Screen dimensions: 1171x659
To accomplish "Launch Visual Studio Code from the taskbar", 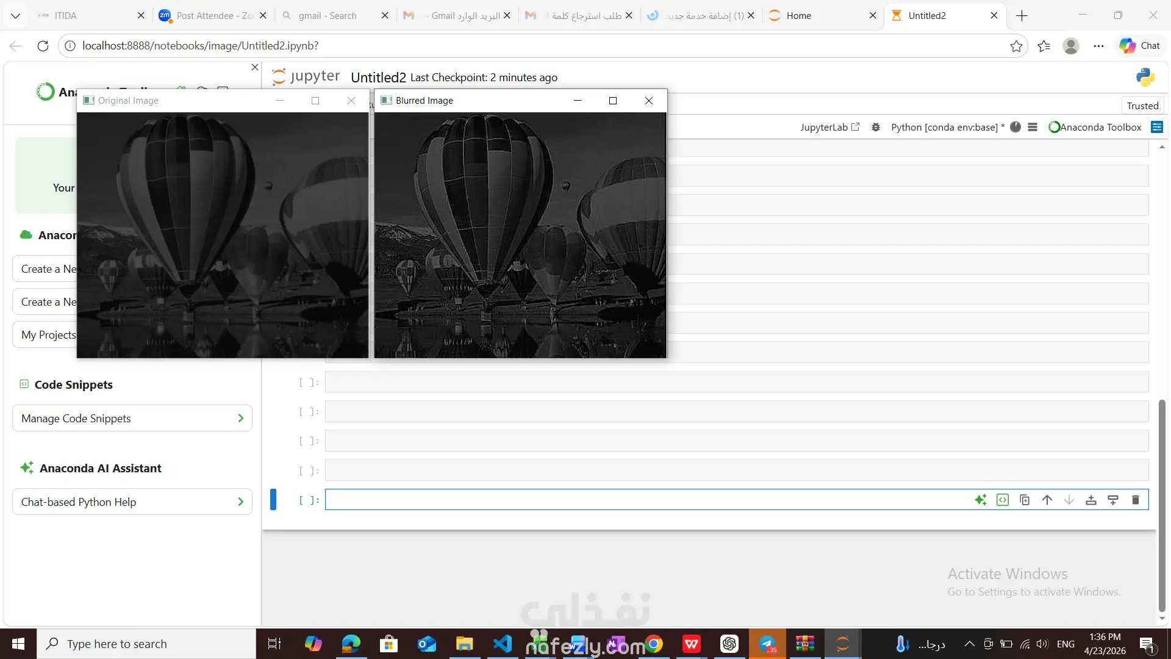I will click(x=503, y=644).
